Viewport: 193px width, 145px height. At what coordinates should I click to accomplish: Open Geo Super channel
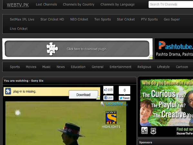[172, 19]
